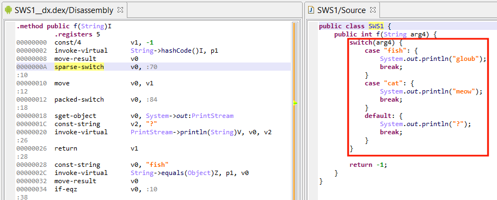Switch to the SWS1__dx.dex/Disassembly tab

click(x=64, y=10)
